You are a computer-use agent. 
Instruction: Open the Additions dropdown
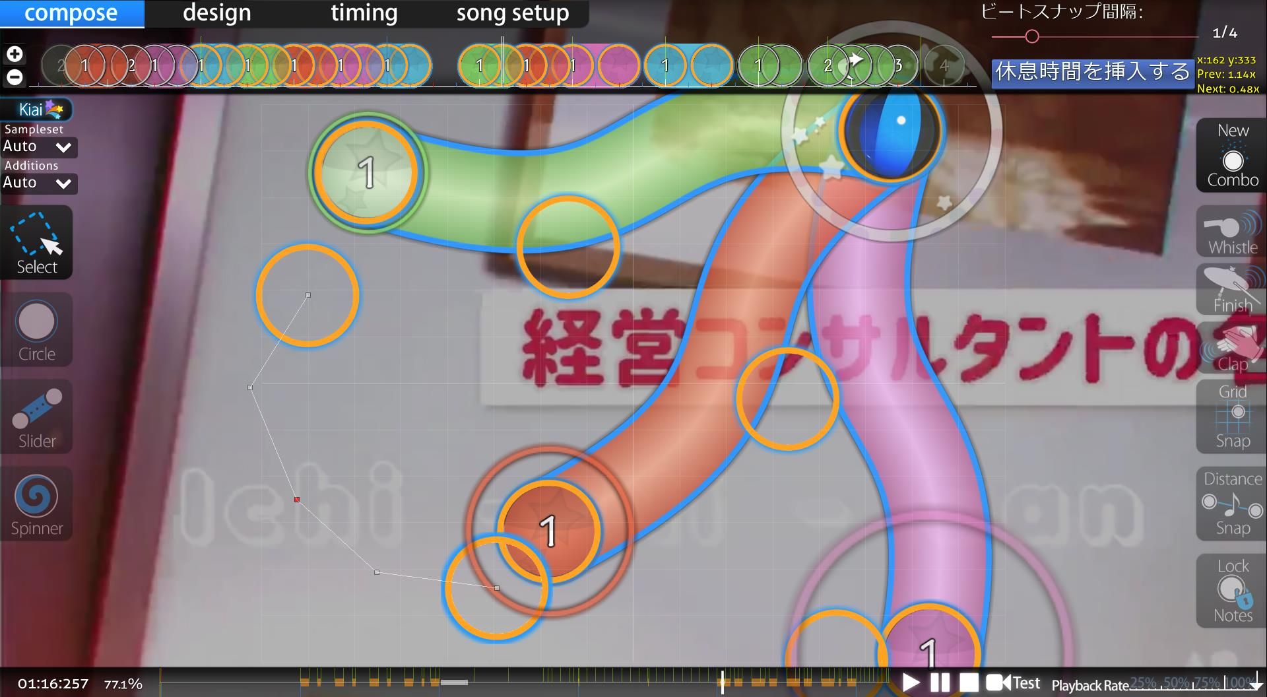pyautogui.click(x=38, y=183)
